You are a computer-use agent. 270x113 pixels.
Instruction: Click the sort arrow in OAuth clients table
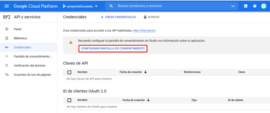point(148,100)
